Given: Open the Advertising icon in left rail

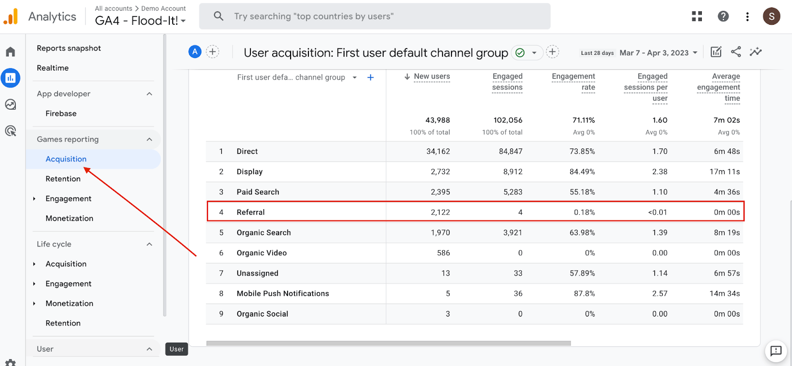Looking at the screenshot, I should point(10,131).
